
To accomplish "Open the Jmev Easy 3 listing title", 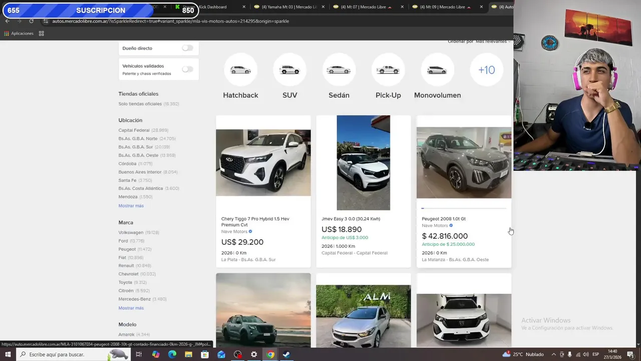I will (351, 219).
